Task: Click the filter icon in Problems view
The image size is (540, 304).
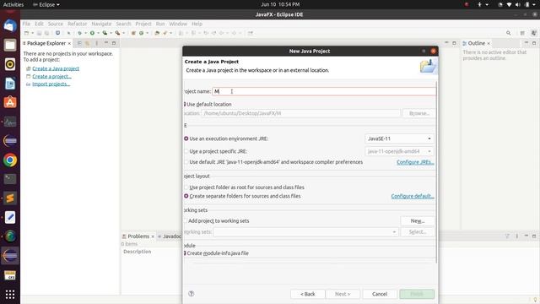Action: [x=507, y=236]
